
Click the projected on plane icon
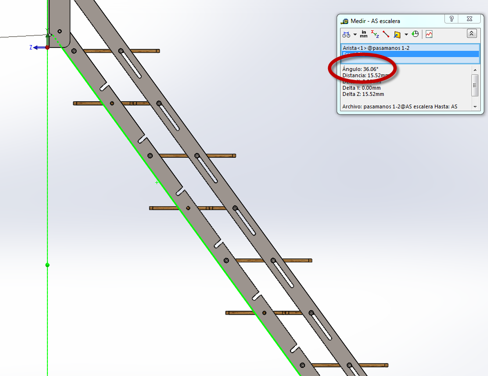pos(397,34)
